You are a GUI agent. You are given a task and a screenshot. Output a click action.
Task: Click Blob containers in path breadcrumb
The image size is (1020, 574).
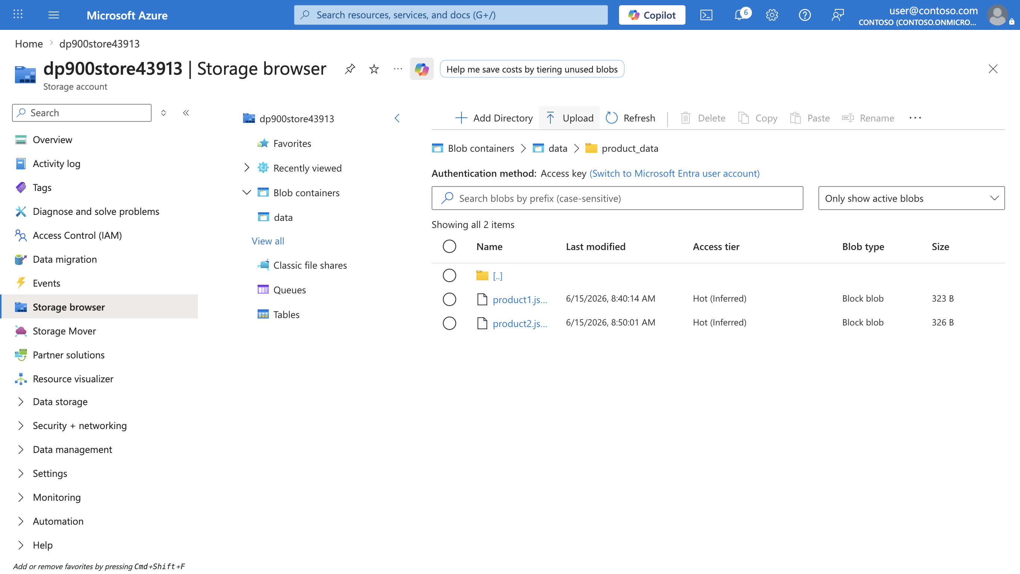tap(481, 148)
